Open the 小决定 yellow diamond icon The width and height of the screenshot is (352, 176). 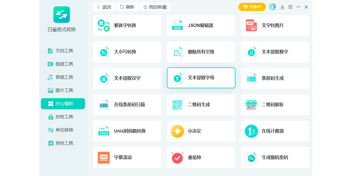click(177, 131)
